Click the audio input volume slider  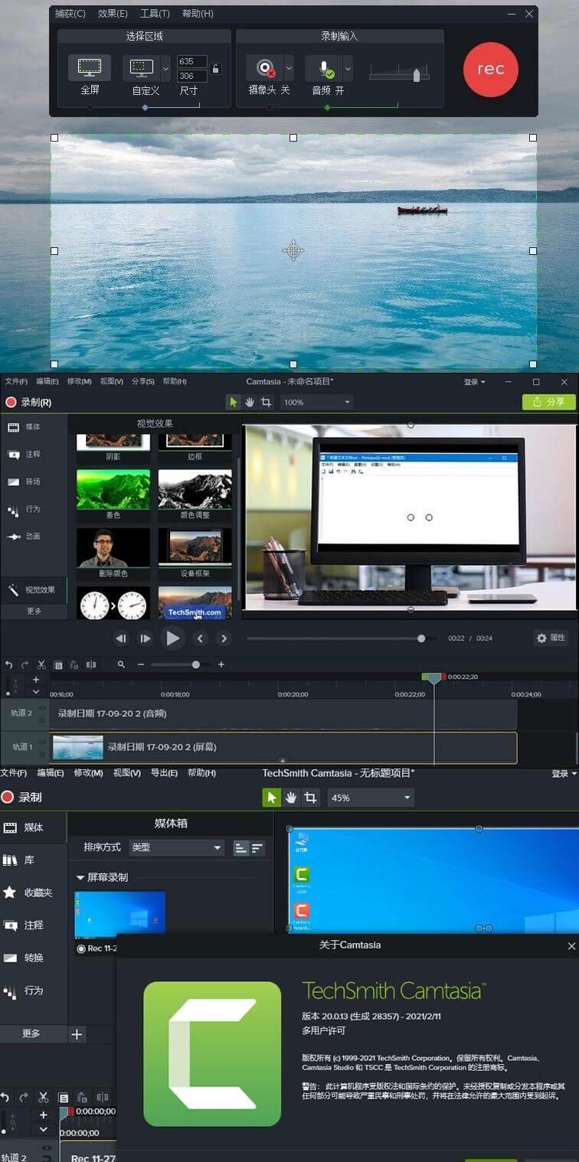click(399, 74)
